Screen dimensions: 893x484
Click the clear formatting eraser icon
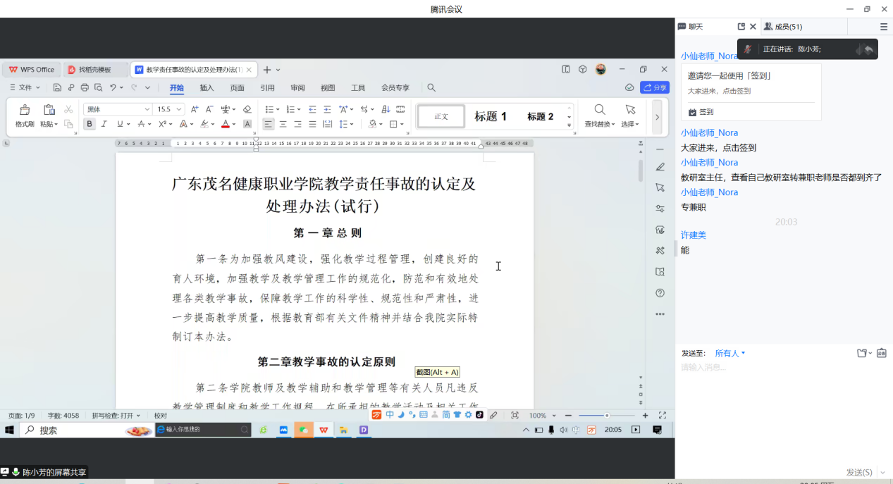click(247, 109)
